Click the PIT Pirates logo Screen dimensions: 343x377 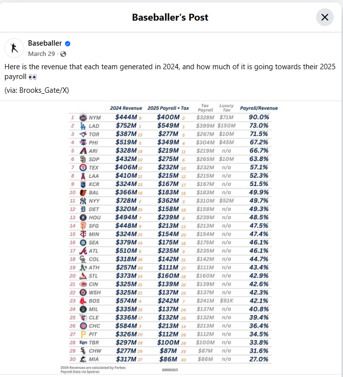pos(82,335)
